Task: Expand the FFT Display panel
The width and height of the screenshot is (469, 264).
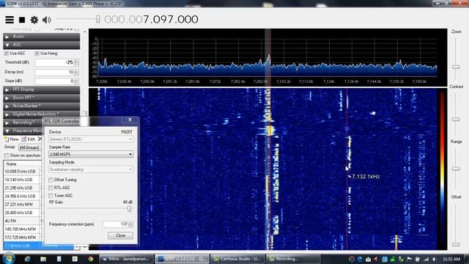Action: click(x=42, y=89)
